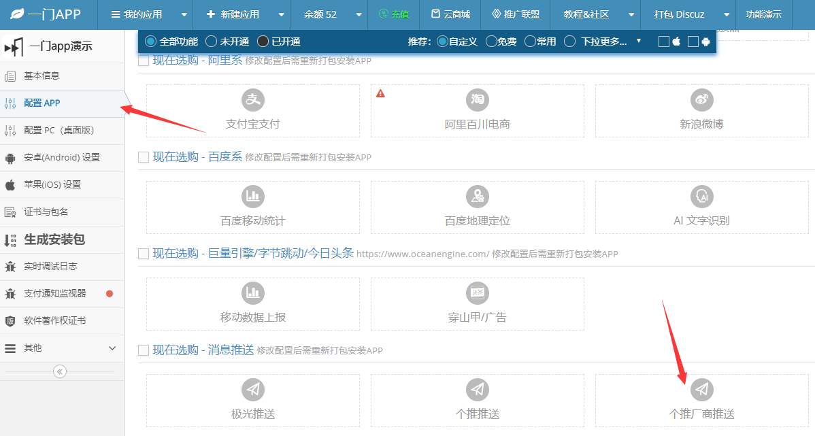Click the red warning triangle on 阿里百川电商
This screenshot has width=815, height=436.
[x=380, y=94]
